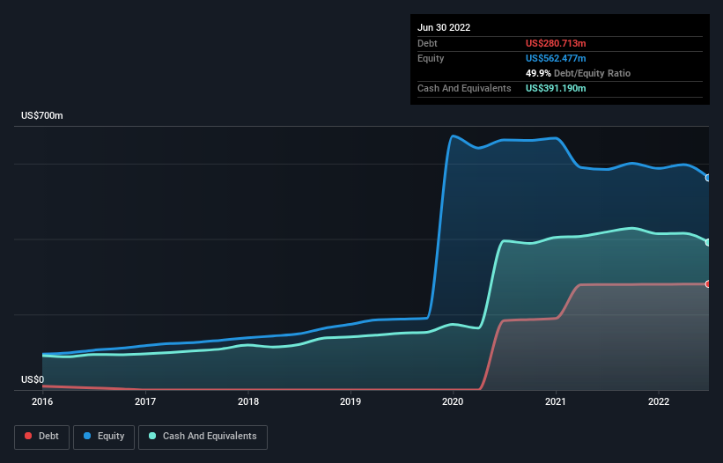Click the Equity label in tooltip

click(431, 58)
